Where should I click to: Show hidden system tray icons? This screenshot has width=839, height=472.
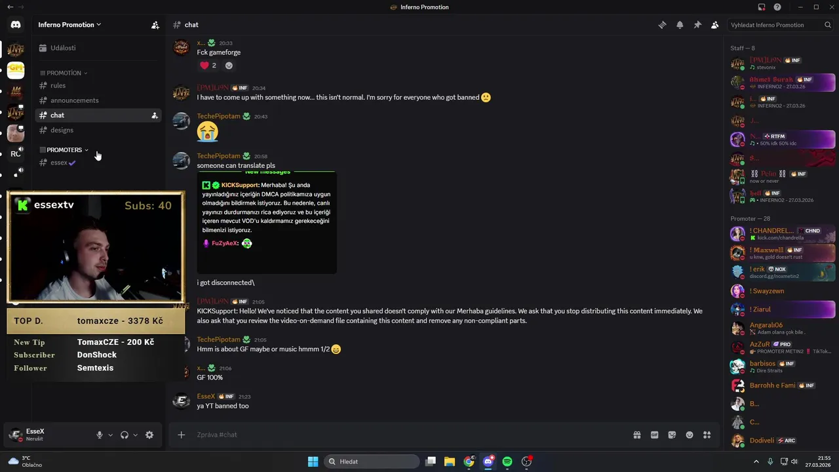(x=756, y=462)
